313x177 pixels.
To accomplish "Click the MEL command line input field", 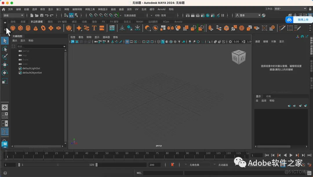I will click(x=163, y=173).
